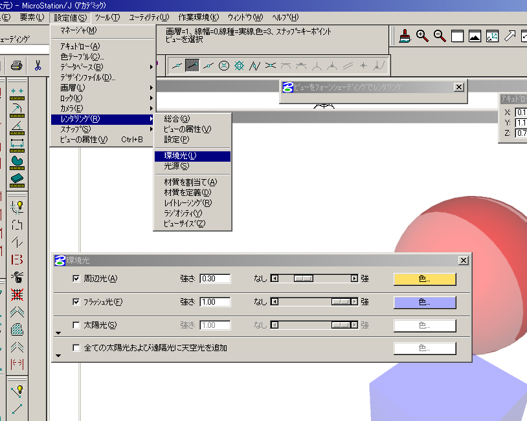Click the spray can tool icon

17,277
